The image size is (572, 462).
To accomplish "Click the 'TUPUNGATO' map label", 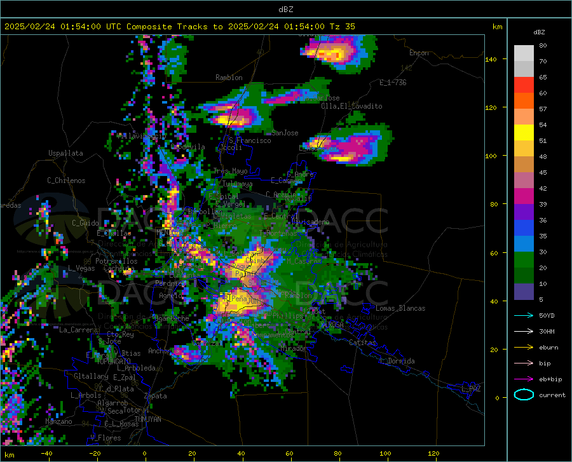I will pos(114,361).
